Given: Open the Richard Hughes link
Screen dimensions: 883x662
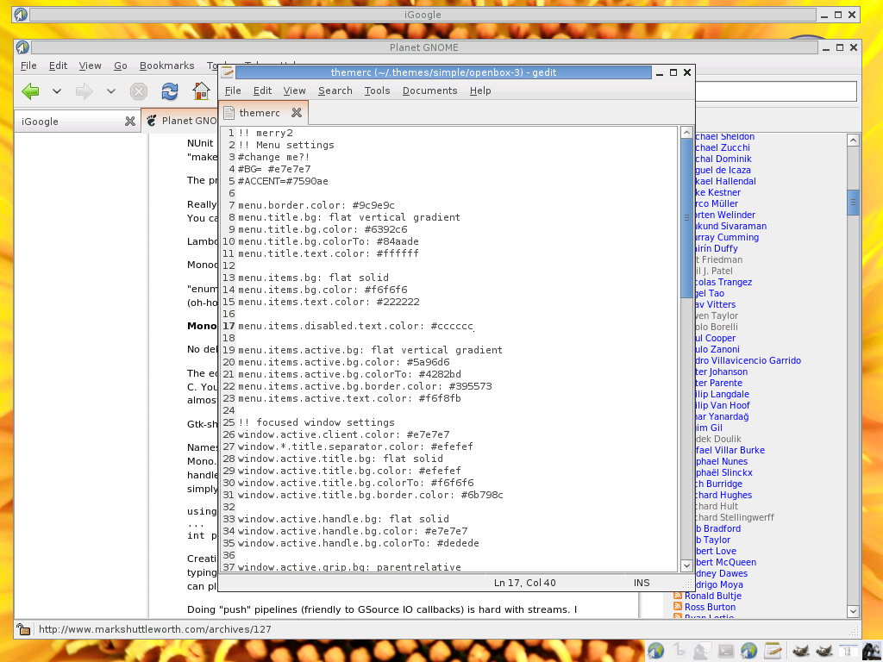Looking at the screenshot, I should point(723,495).
